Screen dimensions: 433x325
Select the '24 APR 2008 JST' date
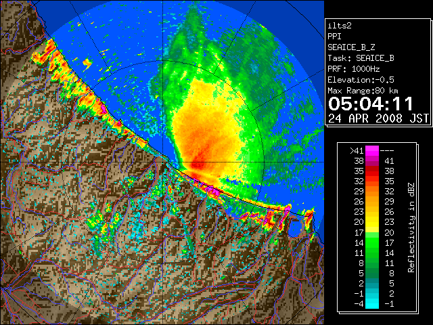tap(378, 118)
